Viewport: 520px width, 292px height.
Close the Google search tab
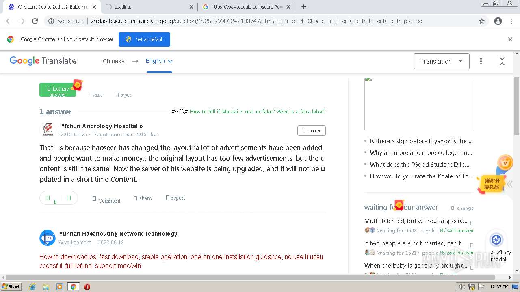(288, 7)
